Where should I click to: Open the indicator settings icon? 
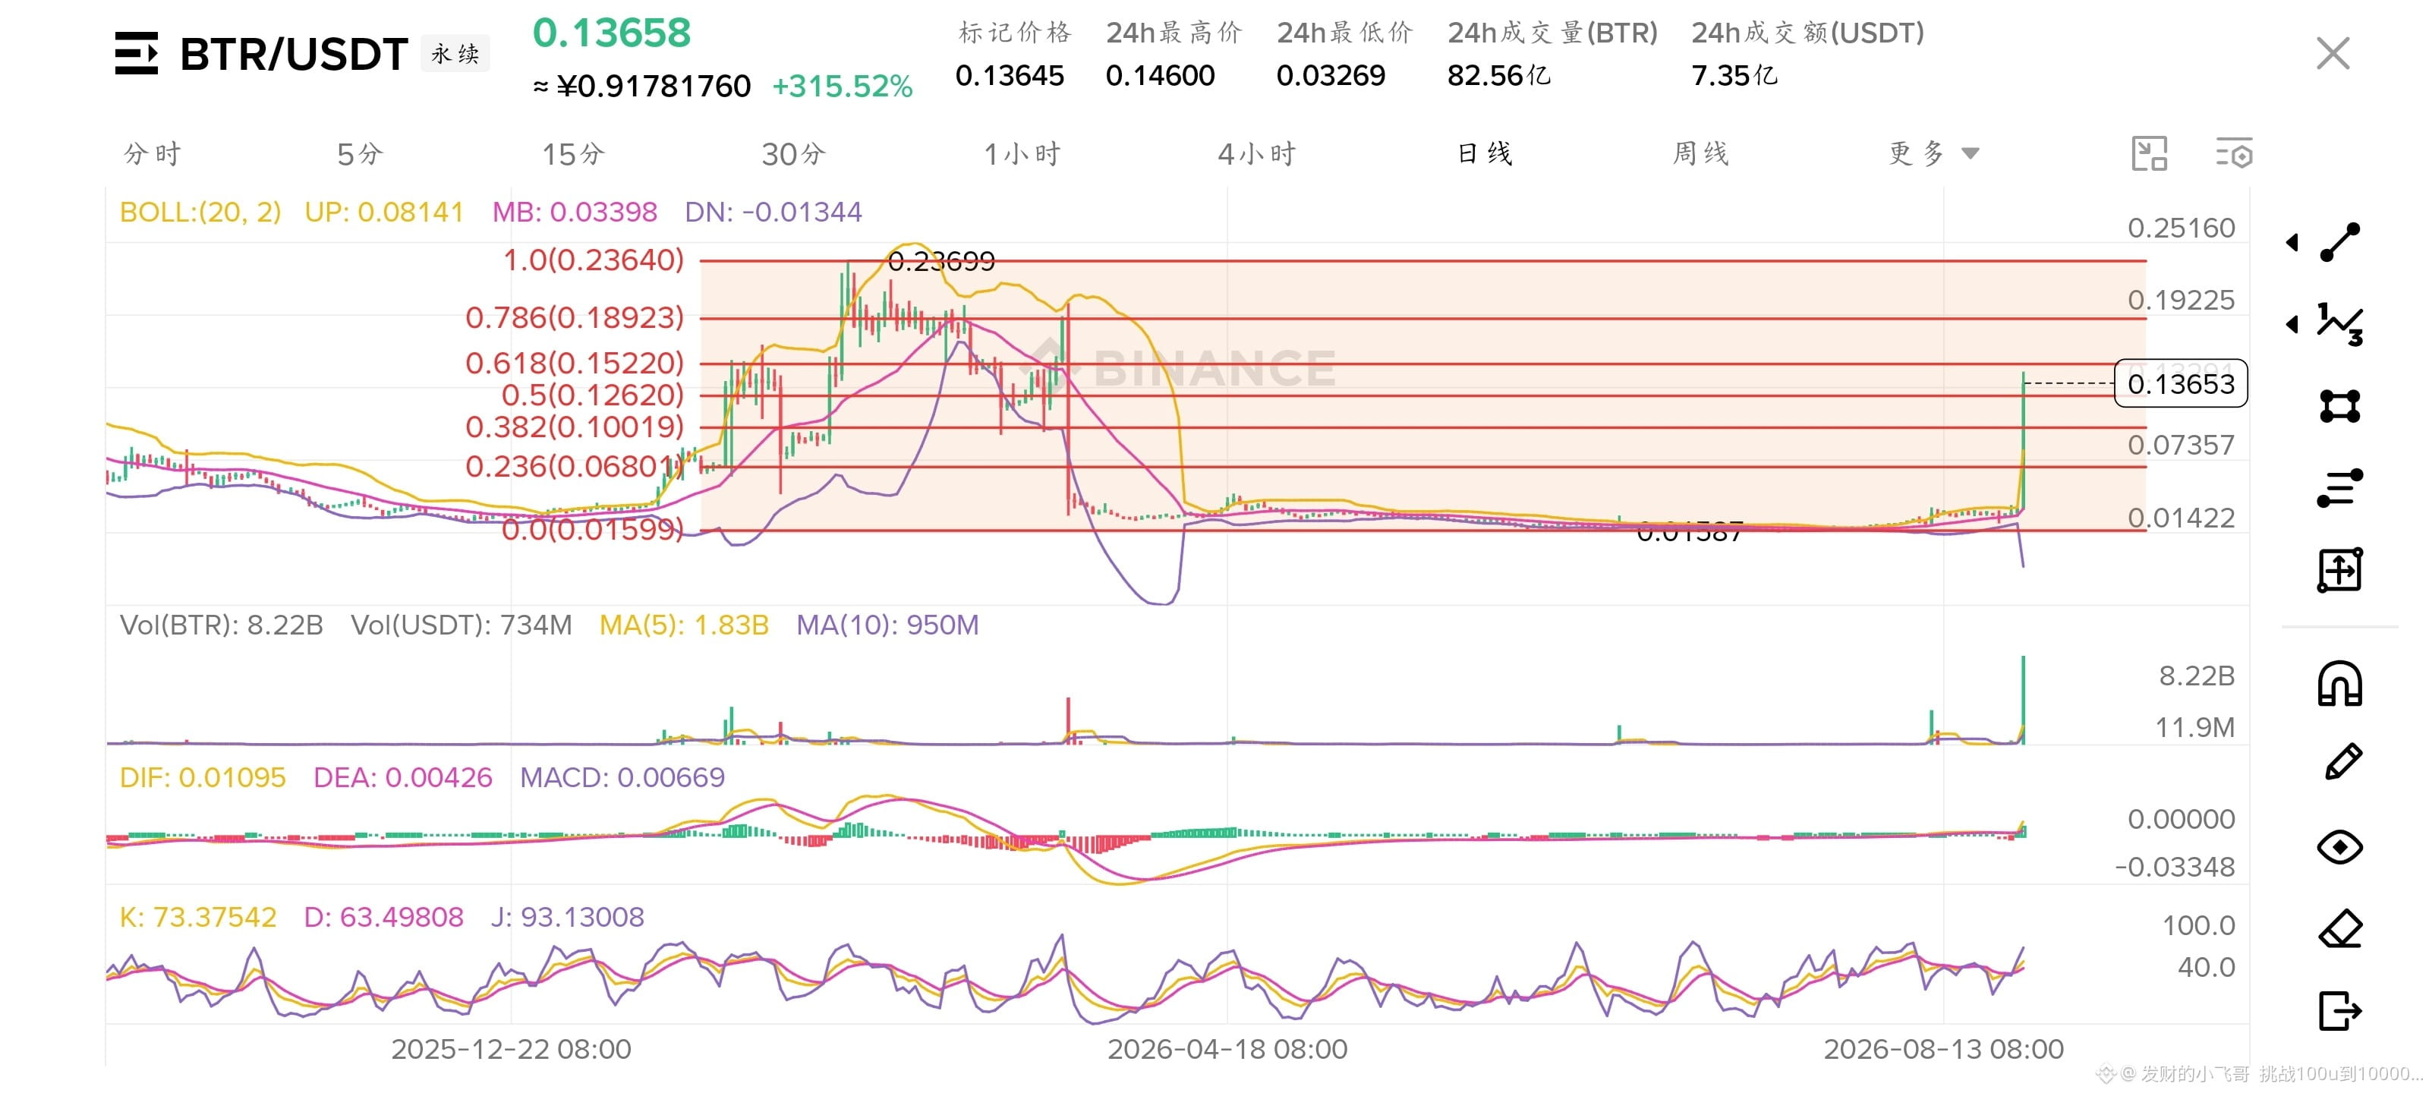(x=2233, y=154)
